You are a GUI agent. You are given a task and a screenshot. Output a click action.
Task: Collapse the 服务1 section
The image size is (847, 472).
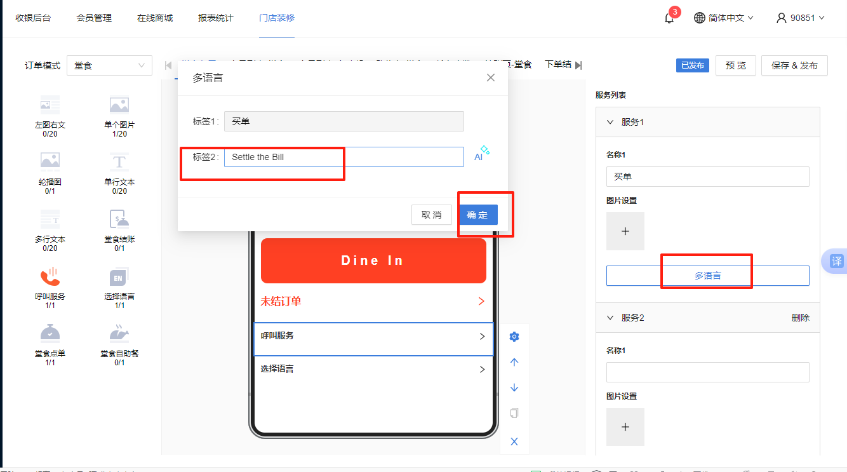tap(611, 122)
